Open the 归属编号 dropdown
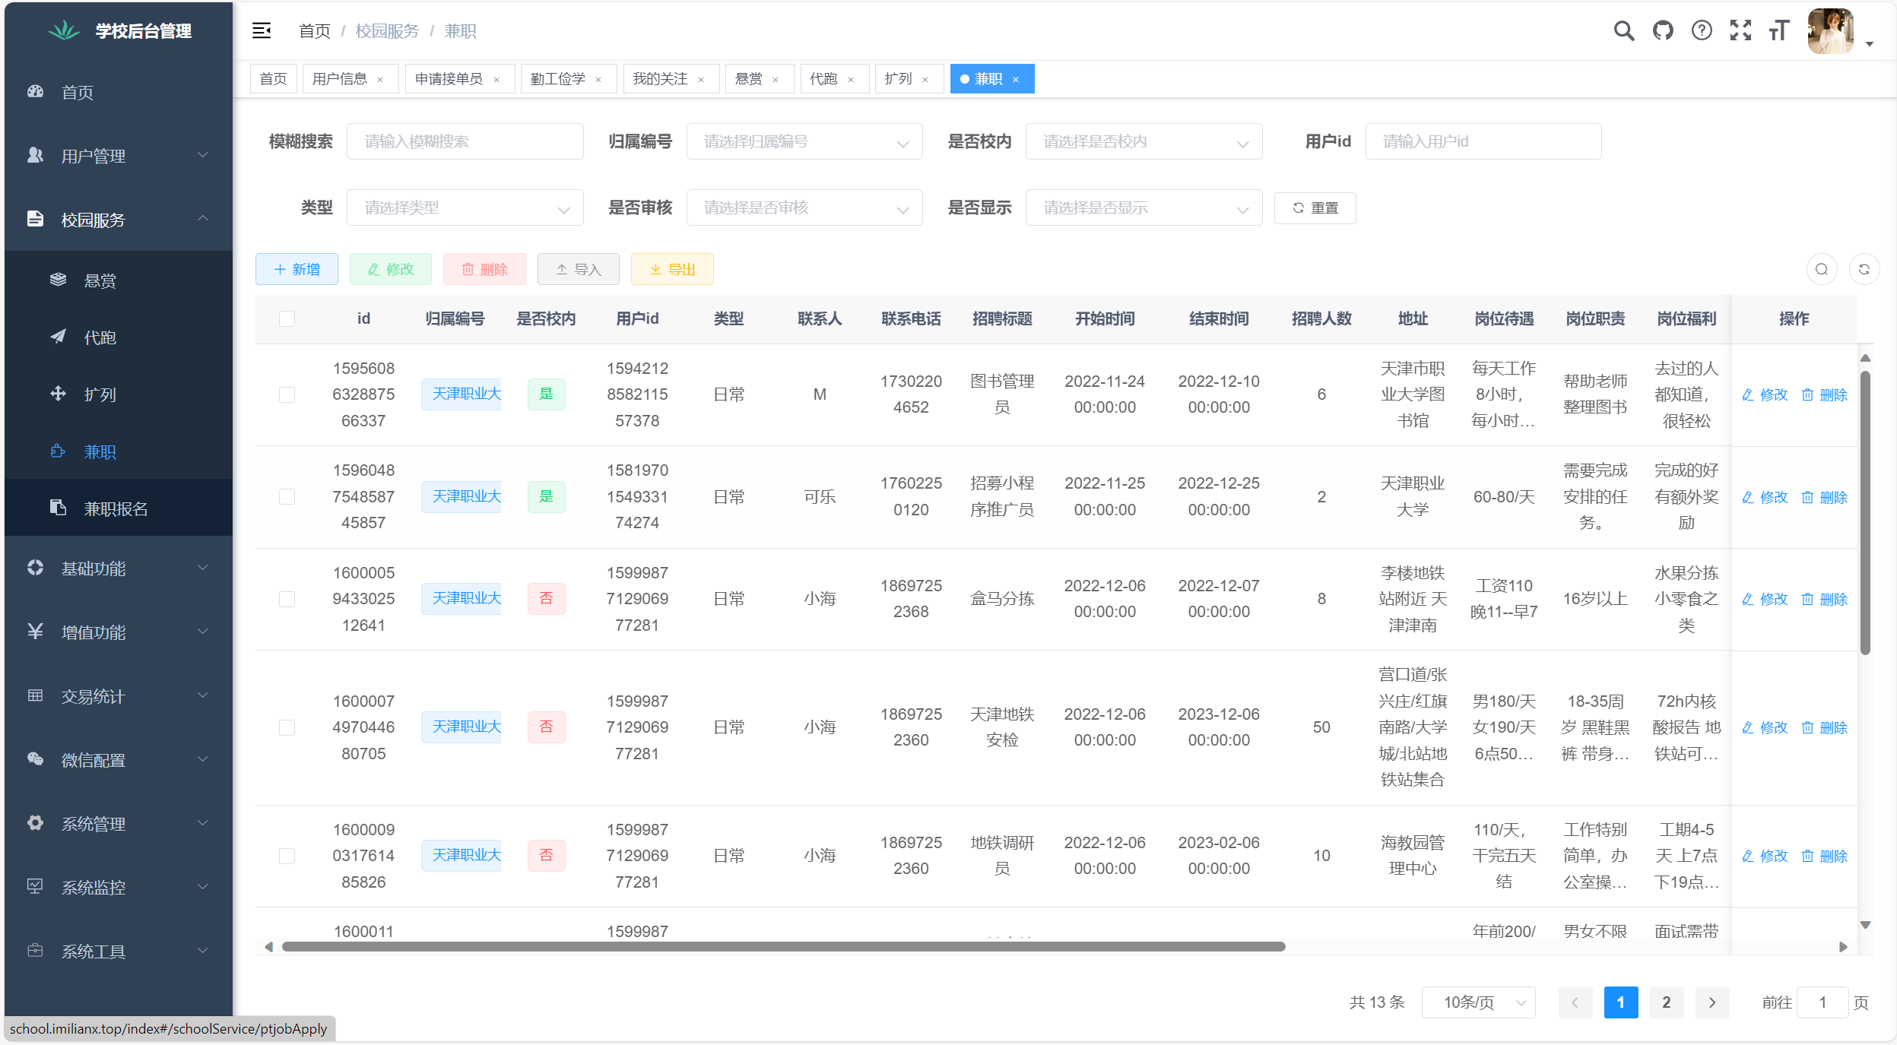 tap(804, 141)
